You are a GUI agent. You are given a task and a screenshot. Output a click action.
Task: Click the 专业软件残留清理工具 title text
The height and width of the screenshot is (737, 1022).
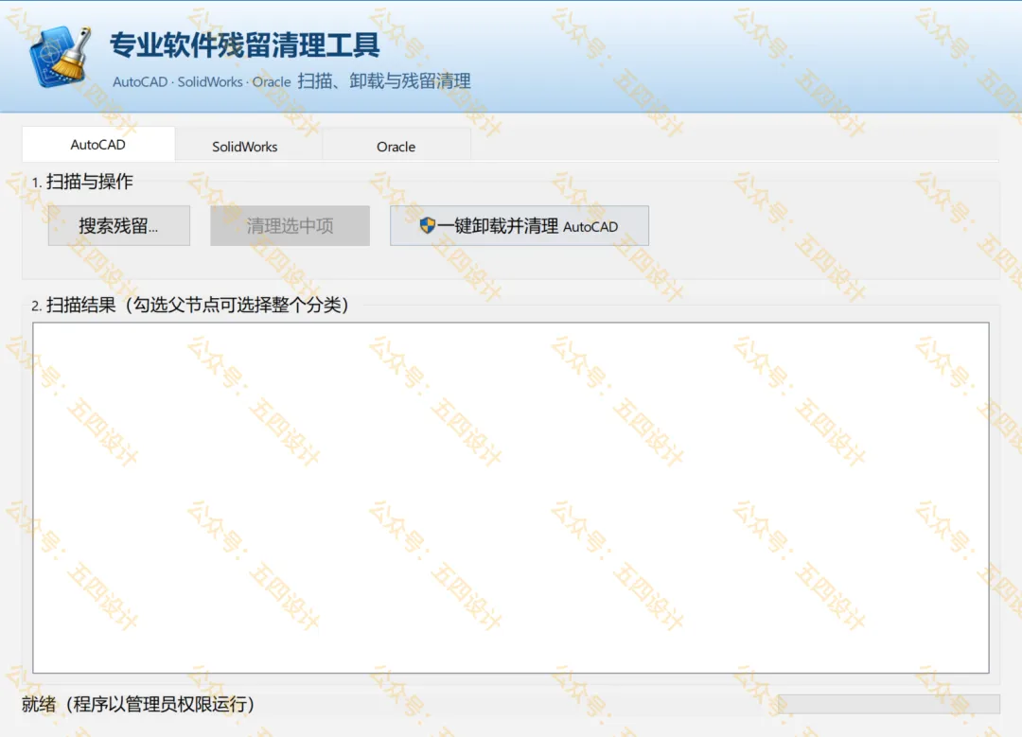point(244,44)
